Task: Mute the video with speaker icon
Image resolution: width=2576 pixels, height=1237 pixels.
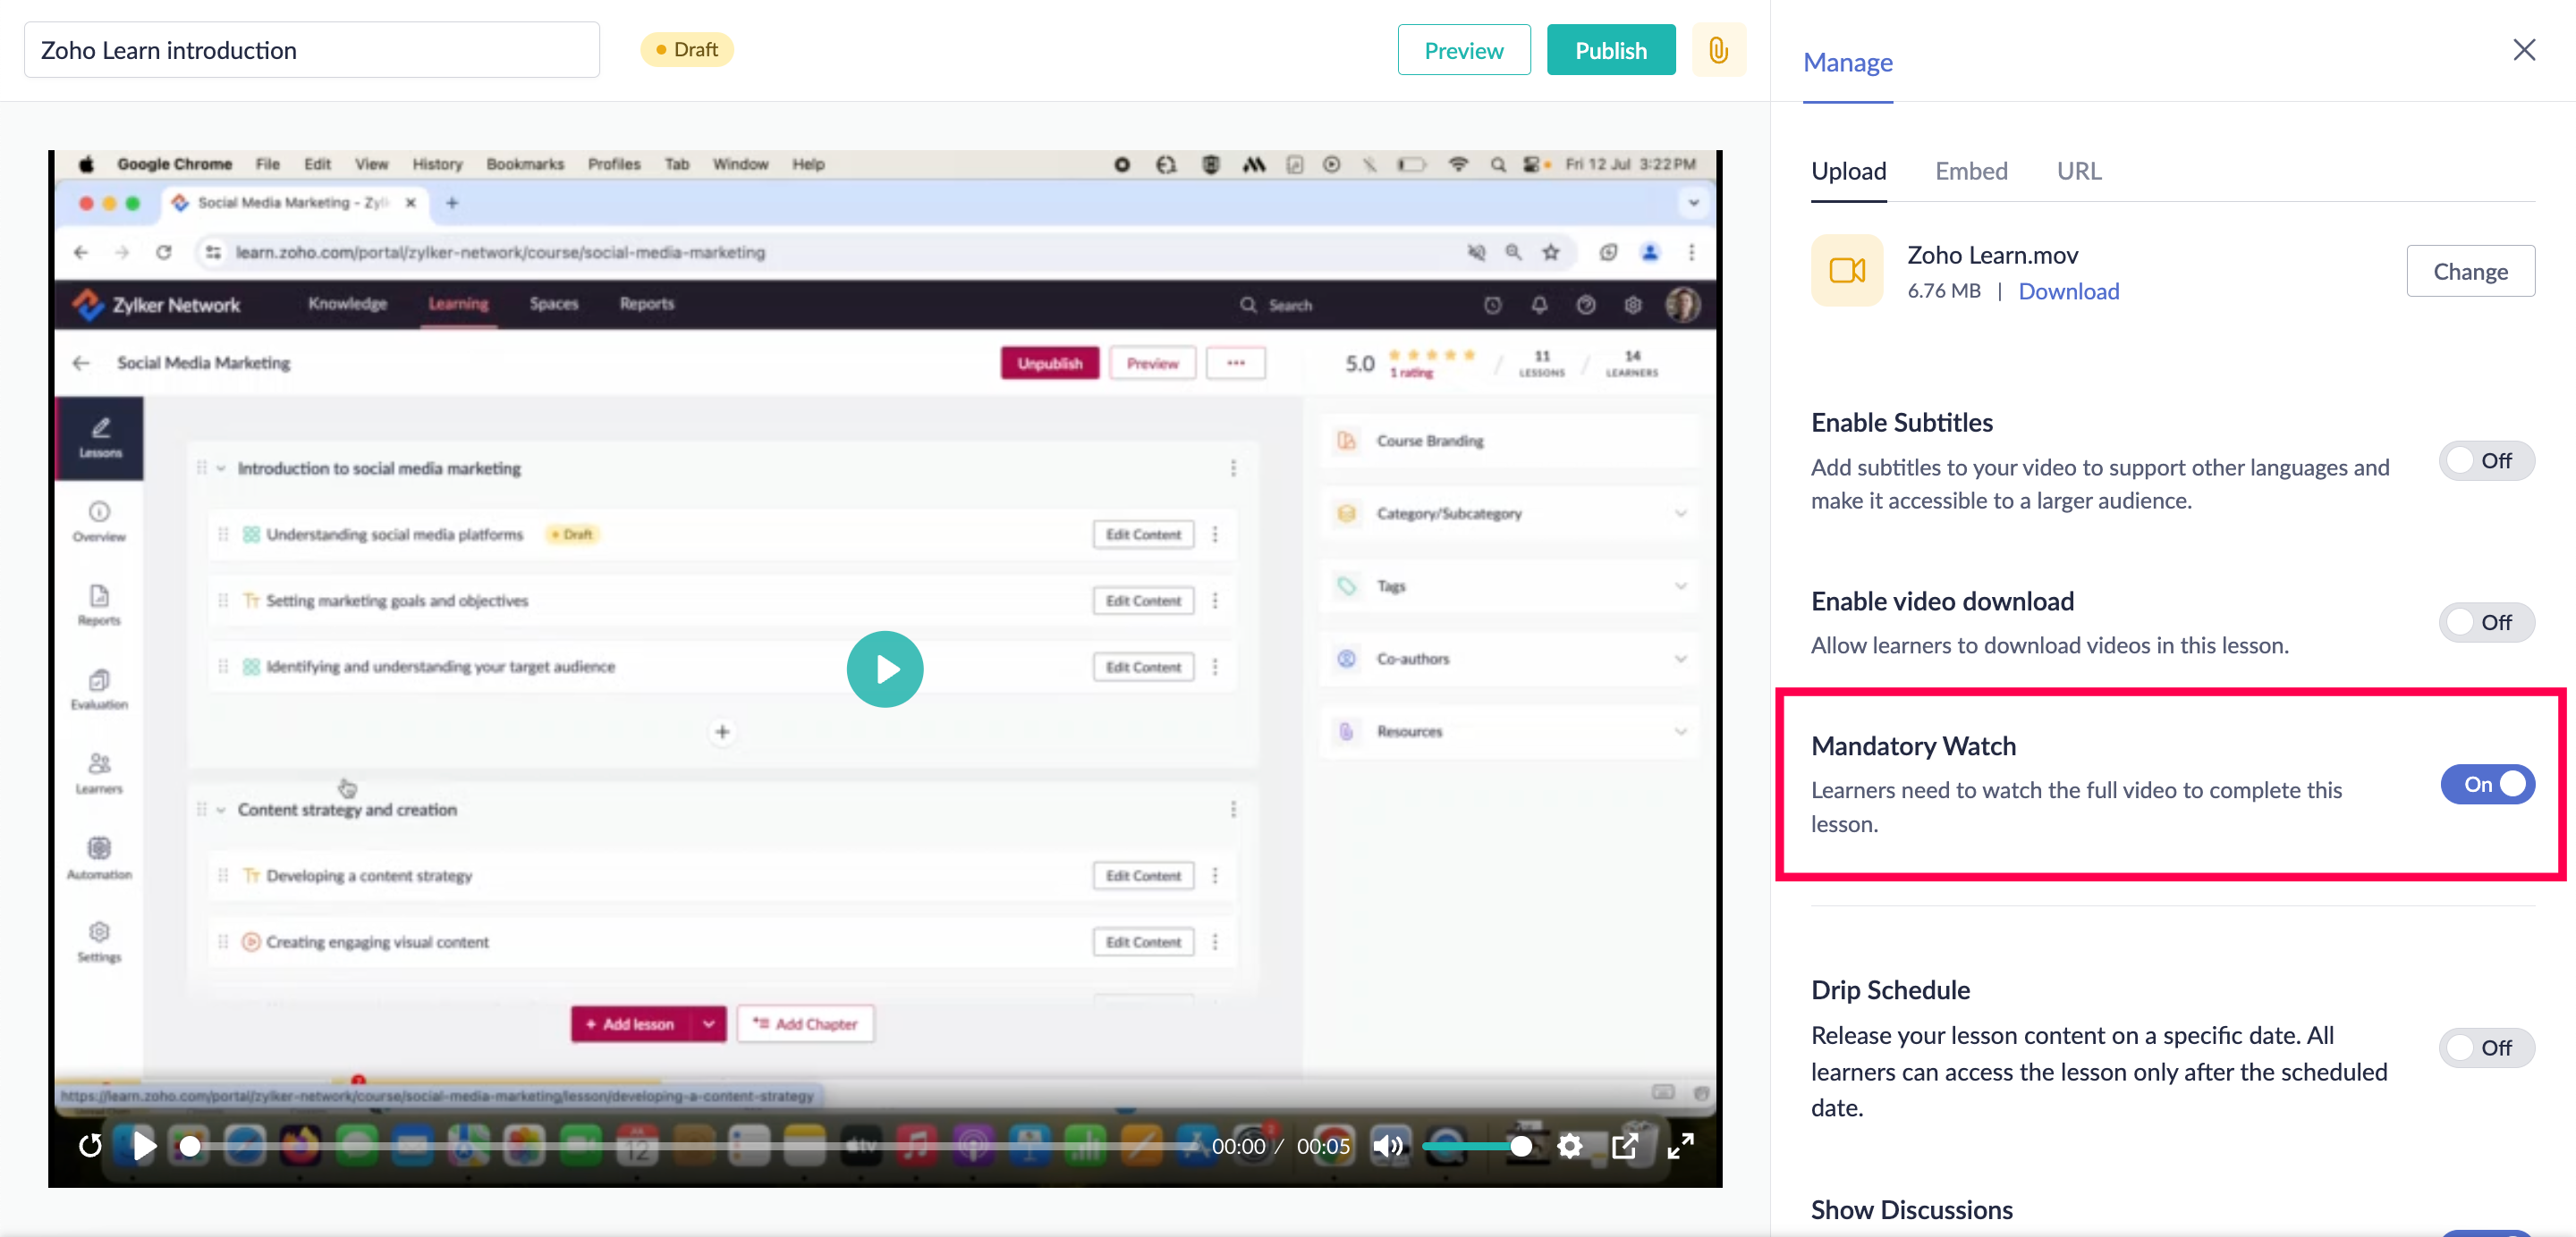Action: pos(1387,1145)
